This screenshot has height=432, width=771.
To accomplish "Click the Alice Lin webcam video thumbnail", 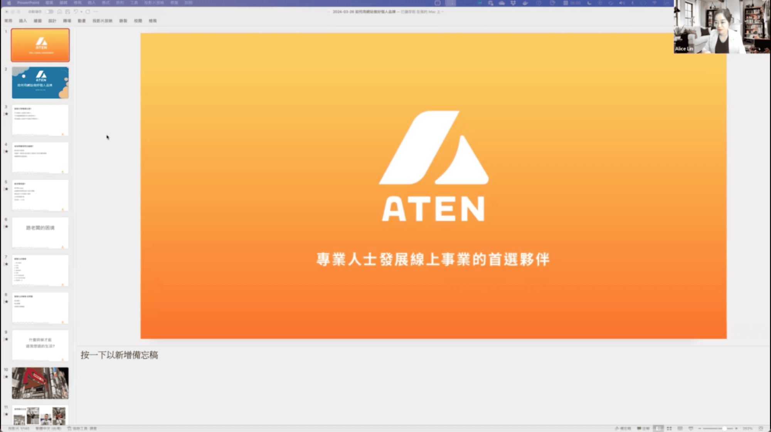I will (722, 27).
